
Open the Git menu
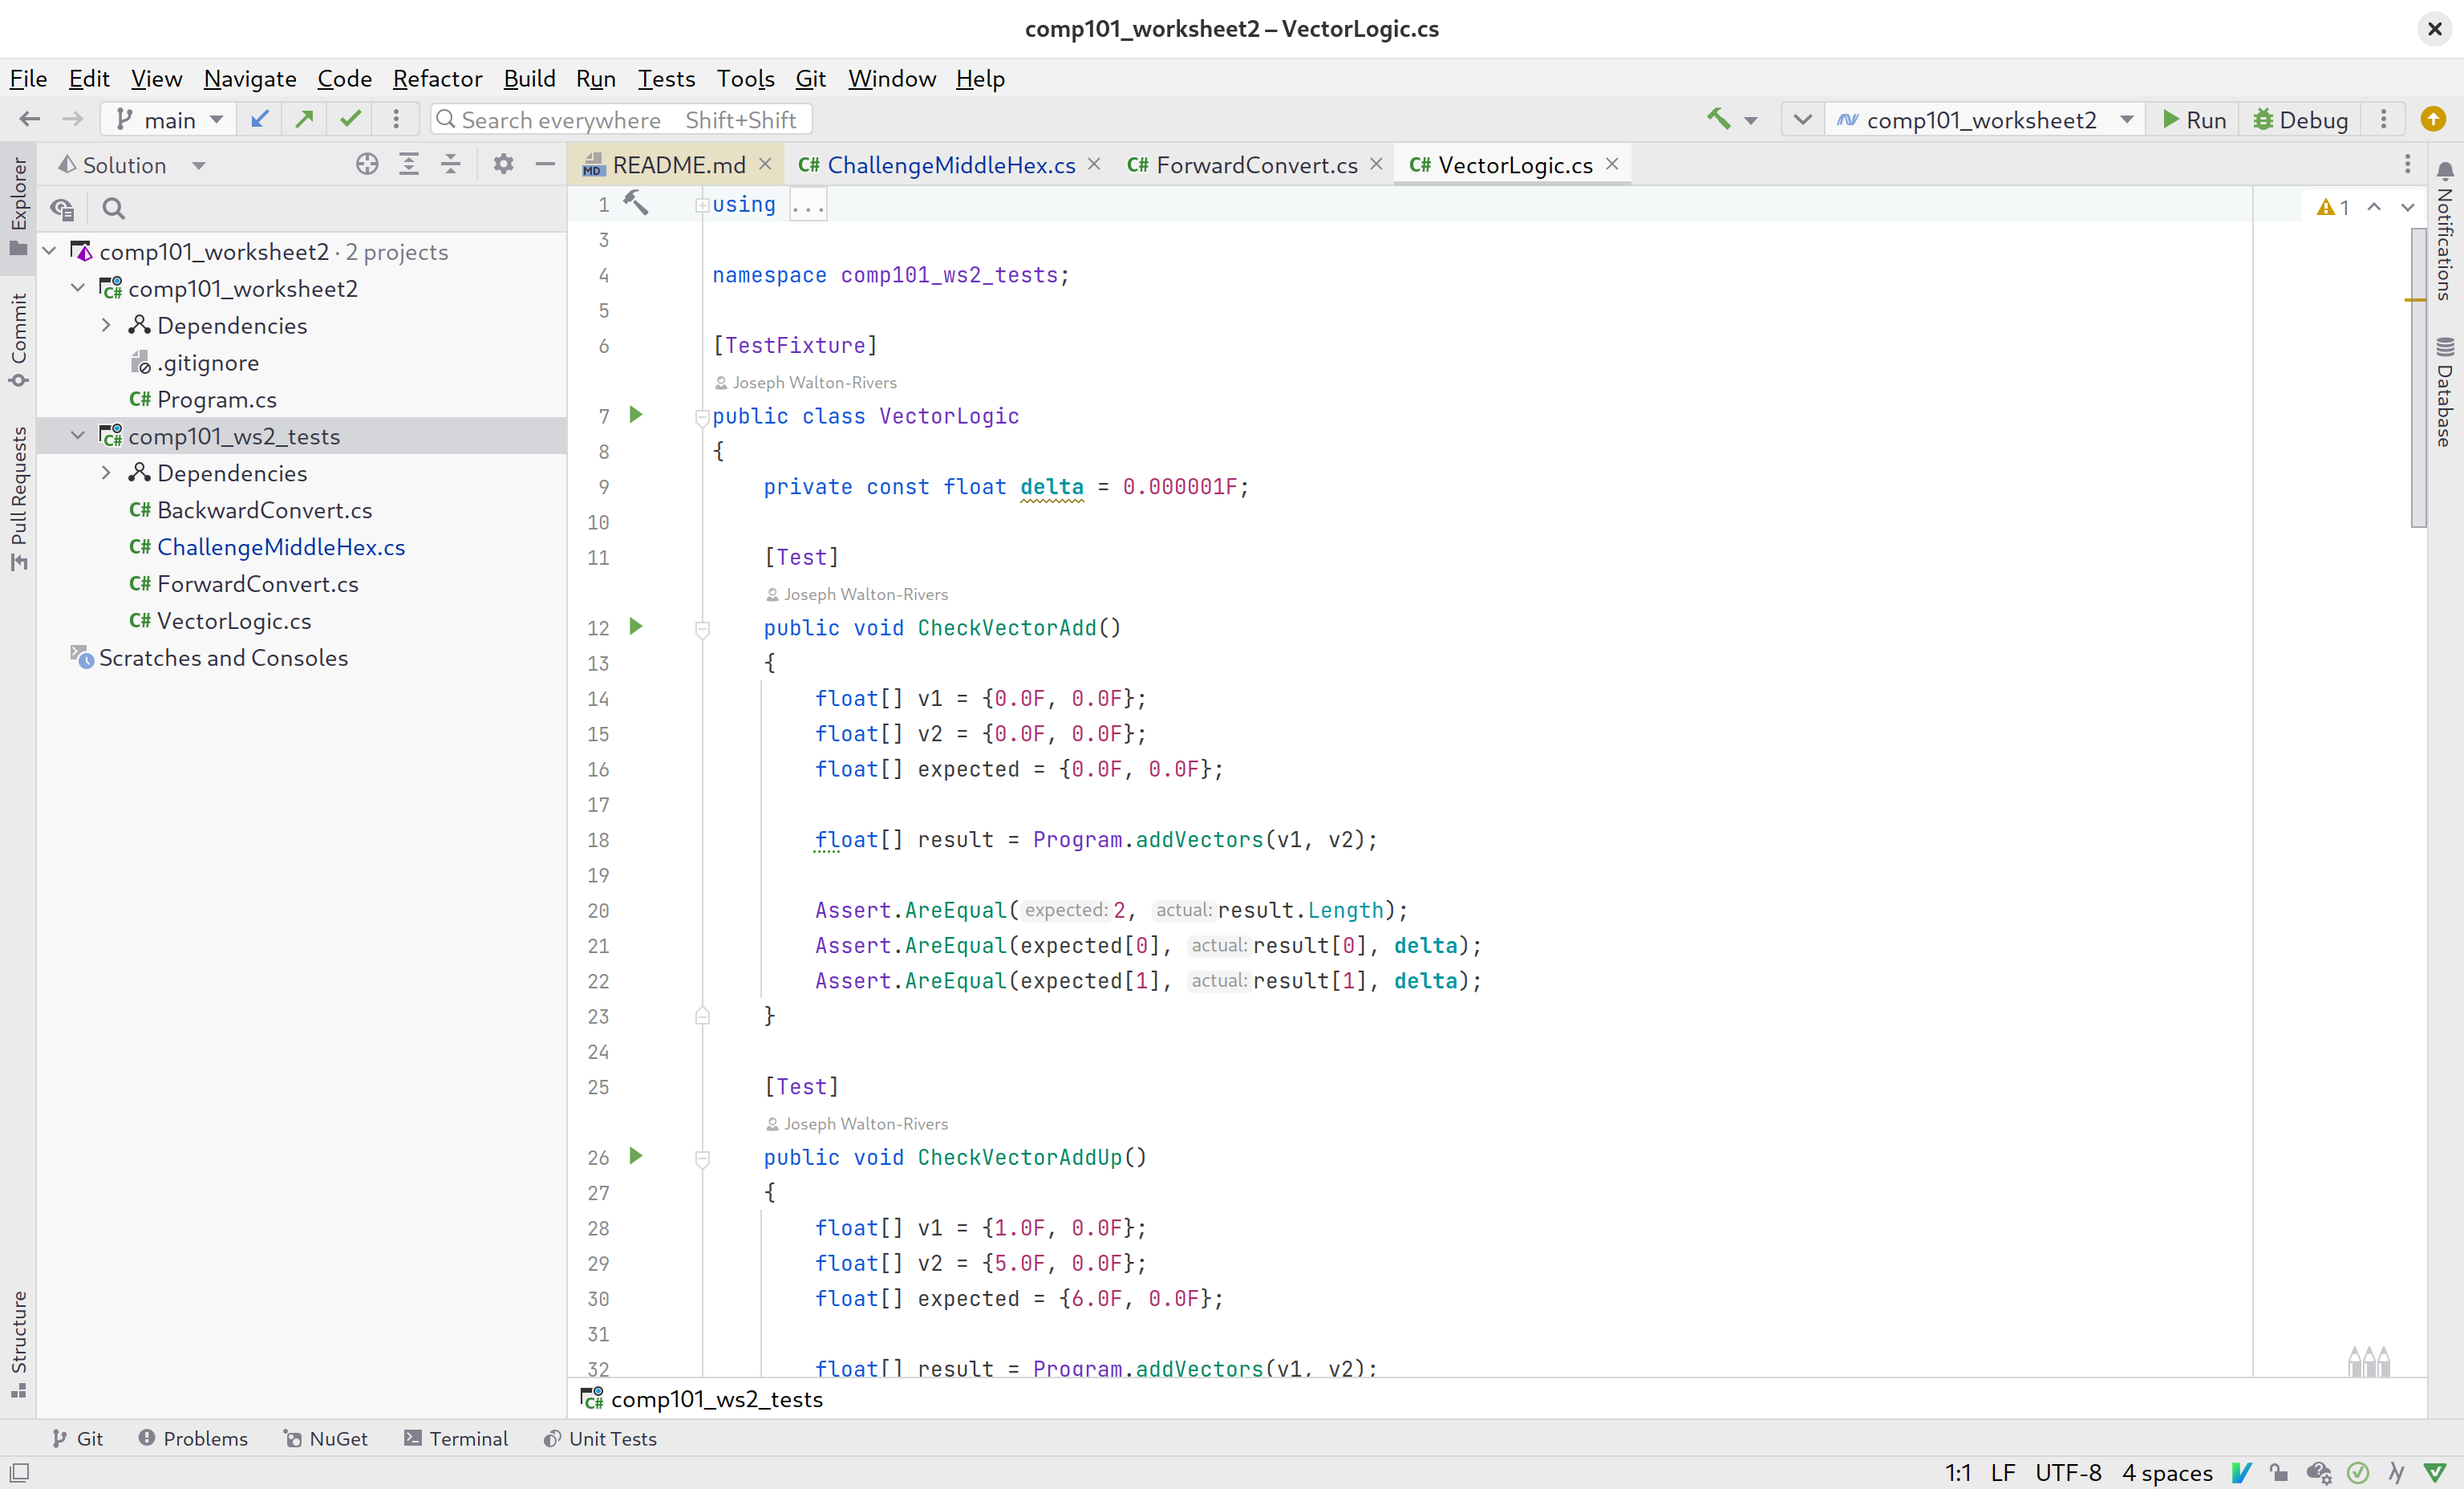(810, 78)
